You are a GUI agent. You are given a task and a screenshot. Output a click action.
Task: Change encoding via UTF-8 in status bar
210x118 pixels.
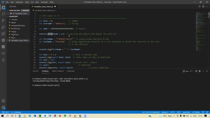pos(173,112)
